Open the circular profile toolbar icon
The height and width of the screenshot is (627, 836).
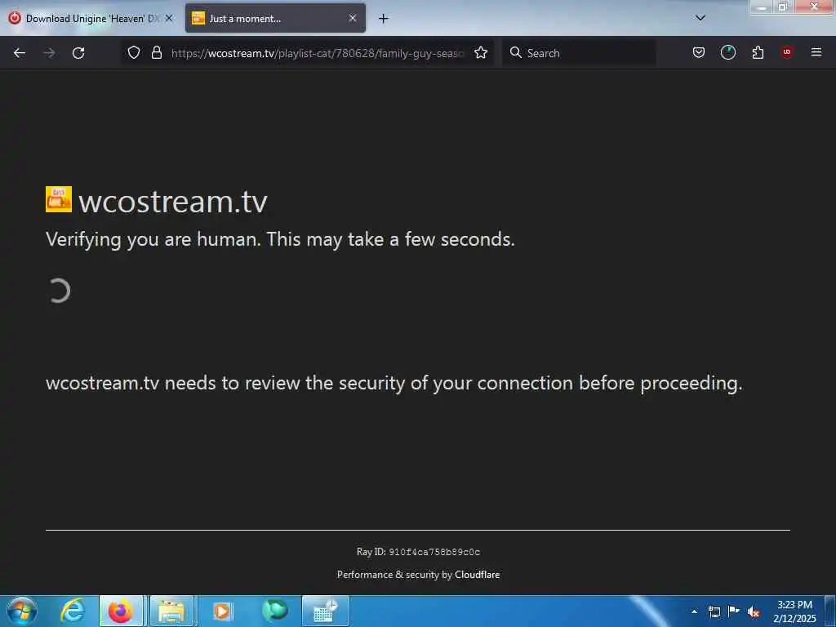[x=728, y=52]
